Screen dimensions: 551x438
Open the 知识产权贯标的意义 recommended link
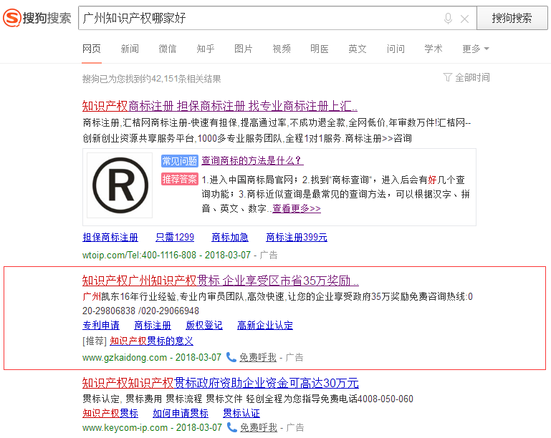(x=151, y=341)
